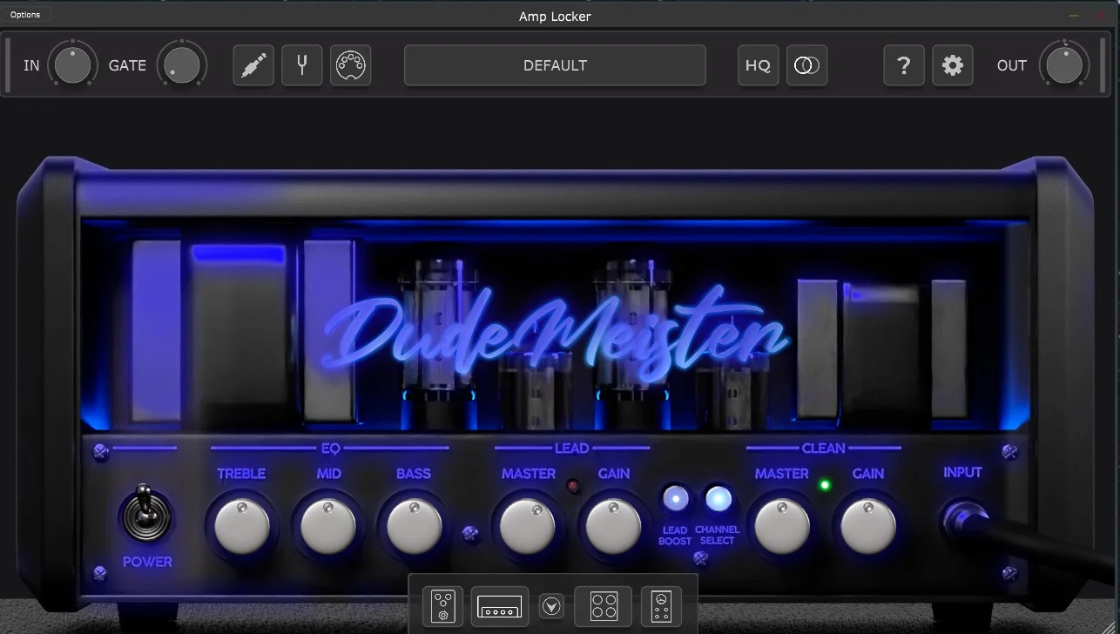Click the EQ BASS knob
The width and height of the screenshot is (1120, 634).
coord(415,527)
